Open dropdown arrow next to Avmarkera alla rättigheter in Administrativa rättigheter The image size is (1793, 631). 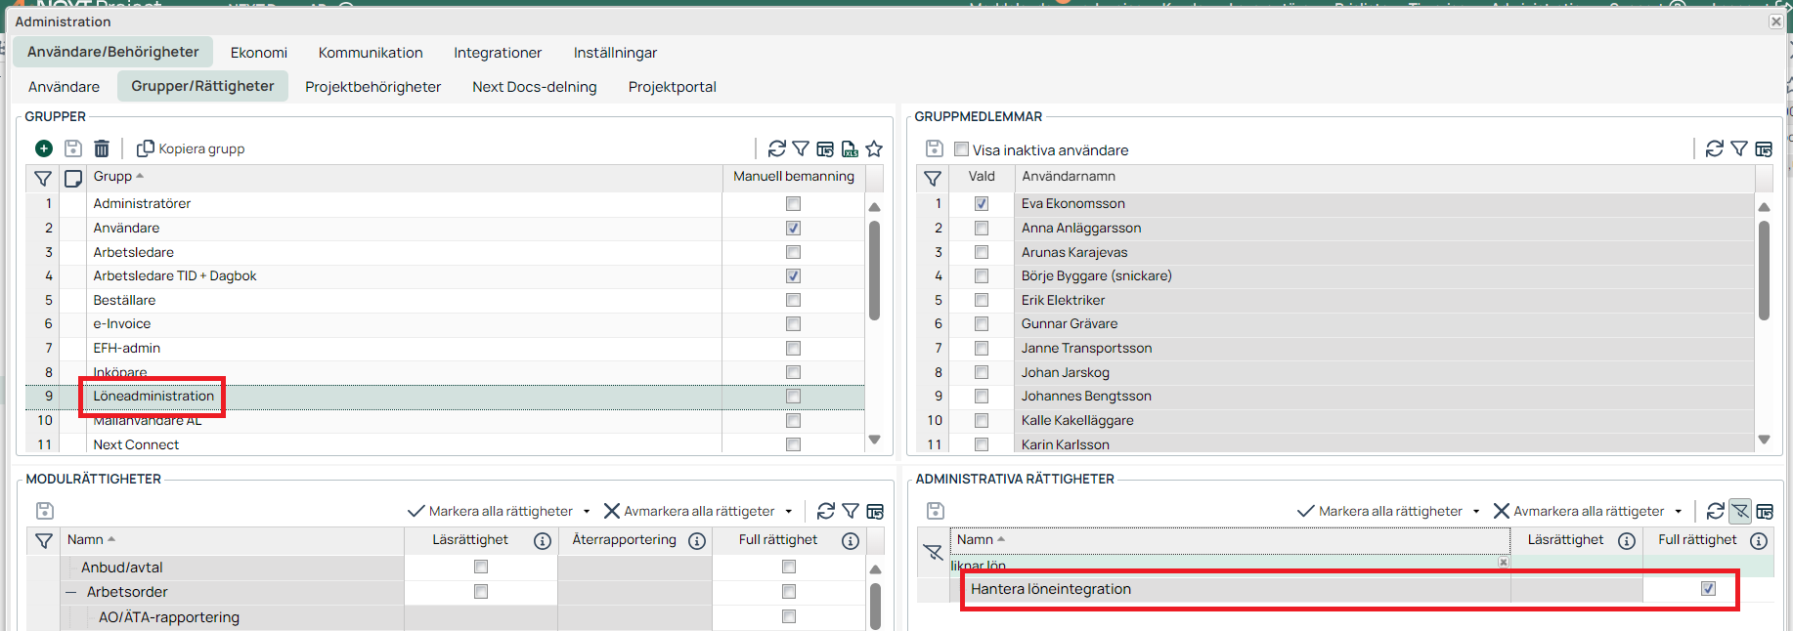1679,512
